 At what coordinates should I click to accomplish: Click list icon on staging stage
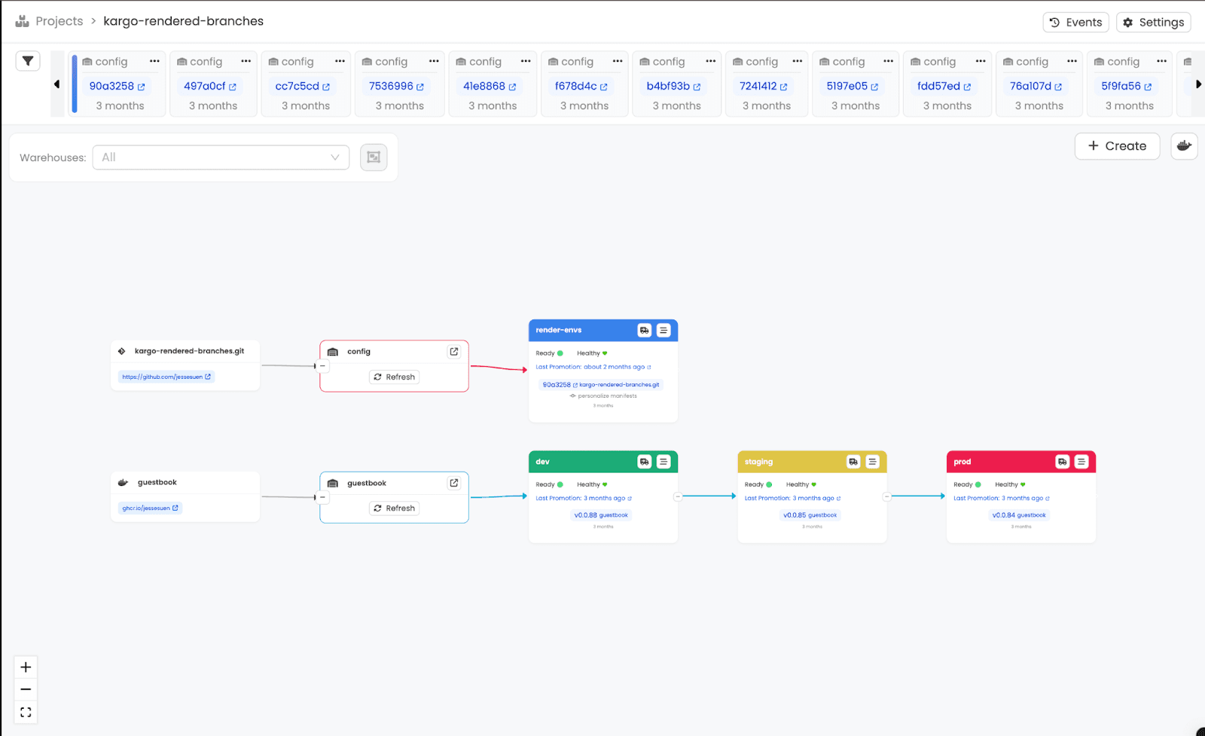coord(872,462)
